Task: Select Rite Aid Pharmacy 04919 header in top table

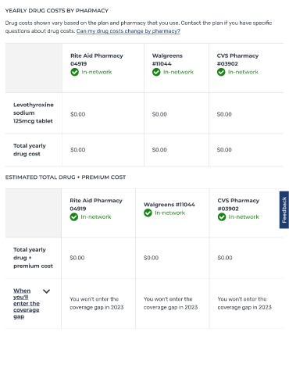Action: click(97, 59)
